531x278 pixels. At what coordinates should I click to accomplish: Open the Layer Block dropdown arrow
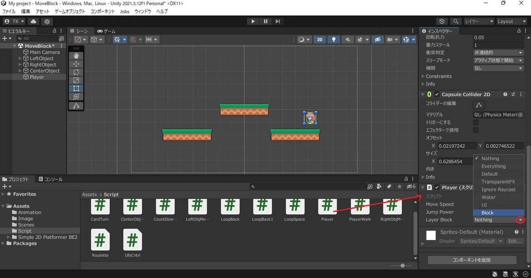click(x=521, y=220)
